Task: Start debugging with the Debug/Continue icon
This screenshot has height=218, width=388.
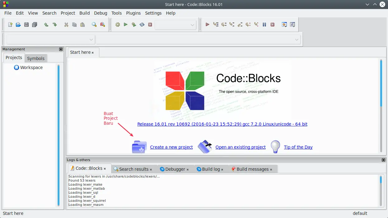Action: (207, 24)
